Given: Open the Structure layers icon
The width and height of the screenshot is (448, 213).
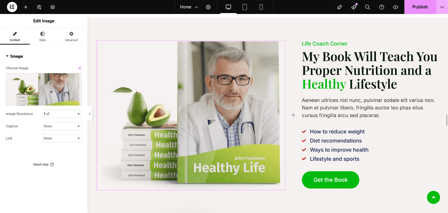Looking at the screenshot, I should tap(52, 7).
